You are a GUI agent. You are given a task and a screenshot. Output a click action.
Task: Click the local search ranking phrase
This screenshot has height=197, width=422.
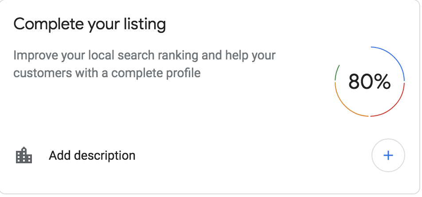point(144,55)
